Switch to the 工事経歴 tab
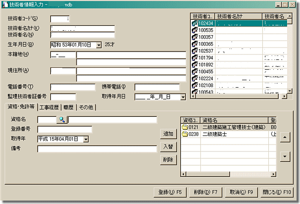The width and height of the screenshot is (300, 204). pos(49,107)
